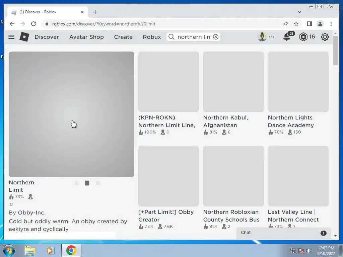Click scrollbar down arrow
The image size is (343, 257).
coord(335,236)
